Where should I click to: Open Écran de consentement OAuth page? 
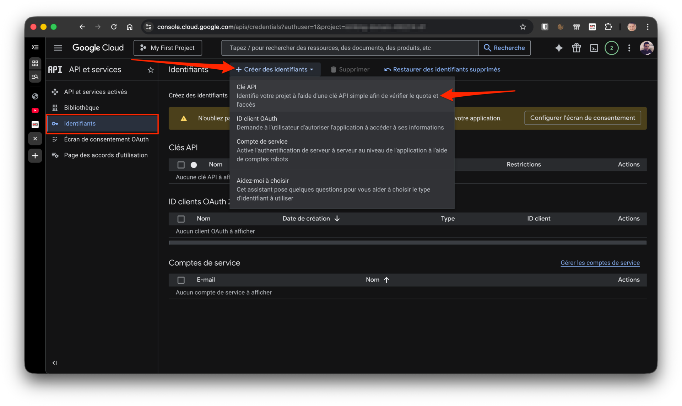(102, 139)
